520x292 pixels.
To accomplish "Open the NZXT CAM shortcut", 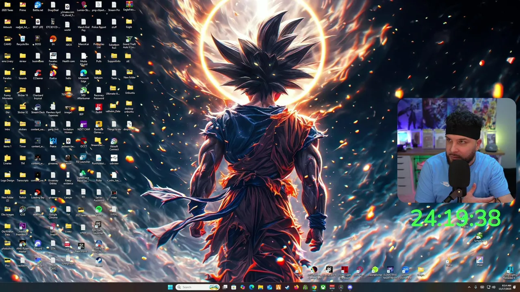I will (83, 126).
